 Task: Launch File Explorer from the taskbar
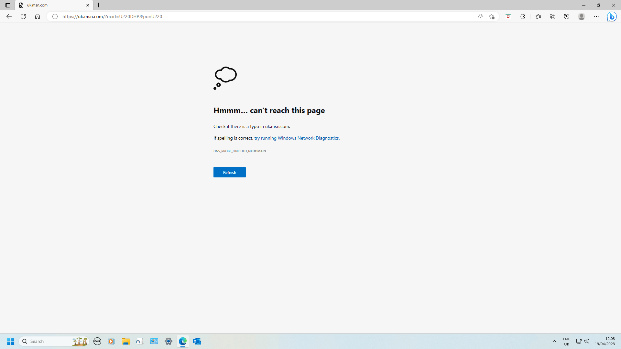tap(126, 341)
